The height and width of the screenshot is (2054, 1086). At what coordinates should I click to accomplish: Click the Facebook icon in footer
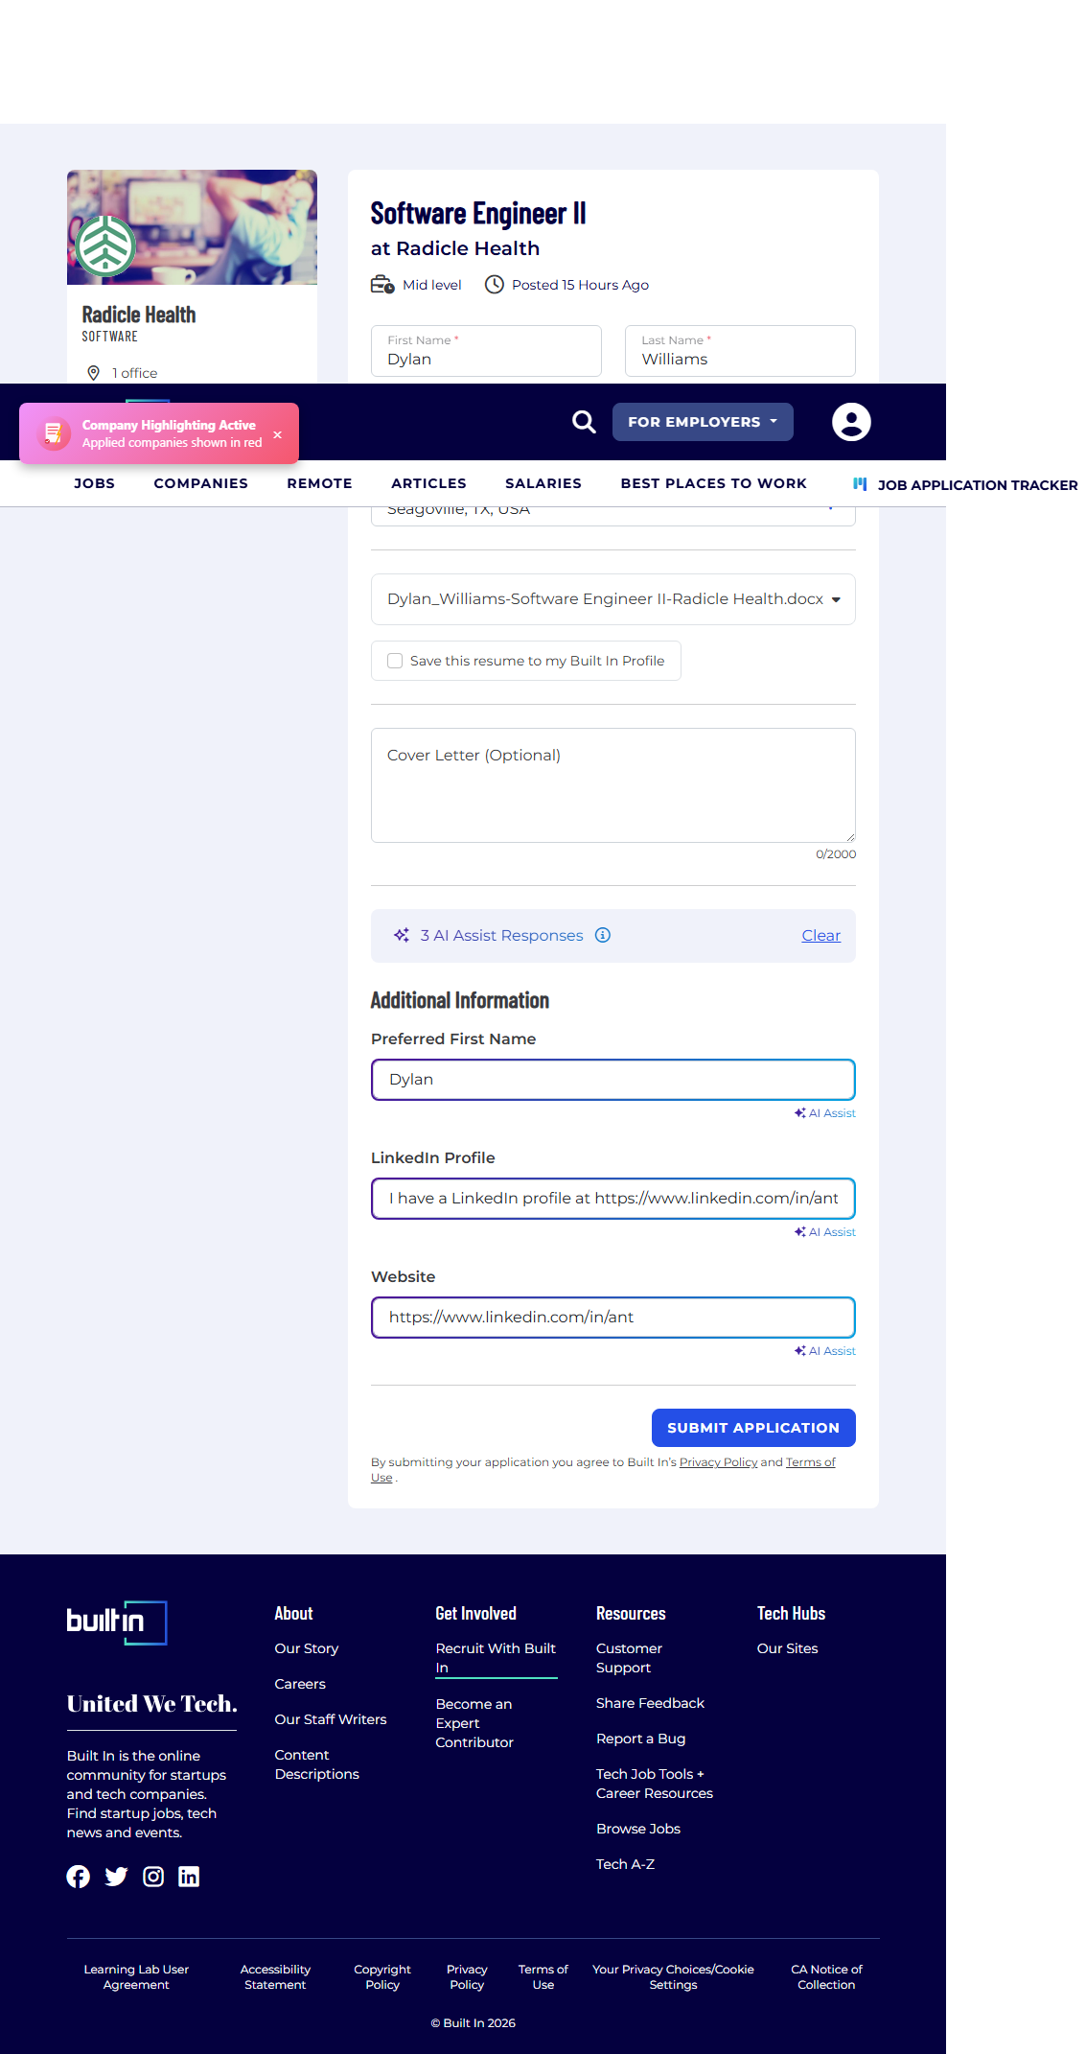(x=79, y=1877)
